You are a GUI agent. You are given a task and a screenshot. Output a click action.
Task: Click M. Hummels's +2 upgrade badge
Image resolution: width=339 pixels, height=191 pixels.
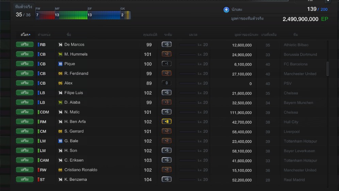coord(166,54)
